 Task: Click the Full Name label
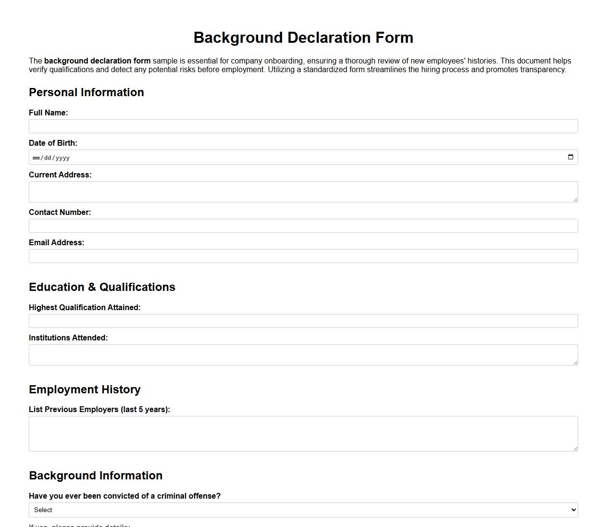click(x=49, y=113)
